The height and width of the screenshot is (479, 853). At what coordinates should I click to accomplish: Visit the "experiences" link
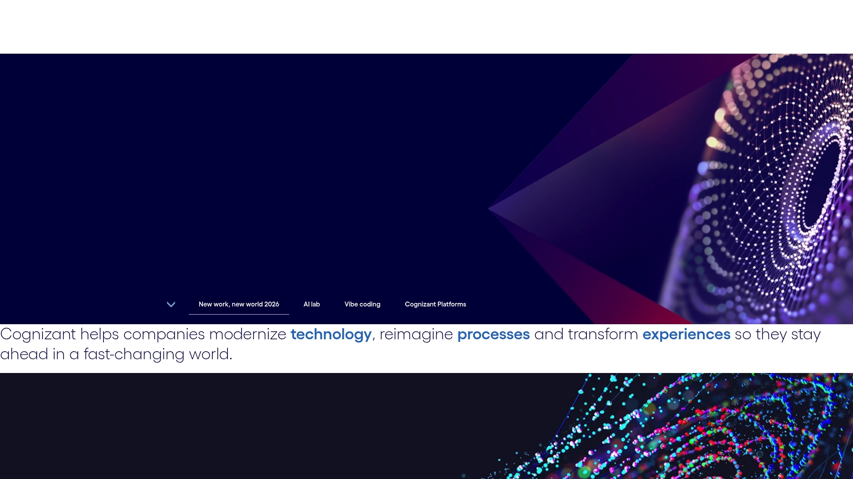click(x=686, y=334)
